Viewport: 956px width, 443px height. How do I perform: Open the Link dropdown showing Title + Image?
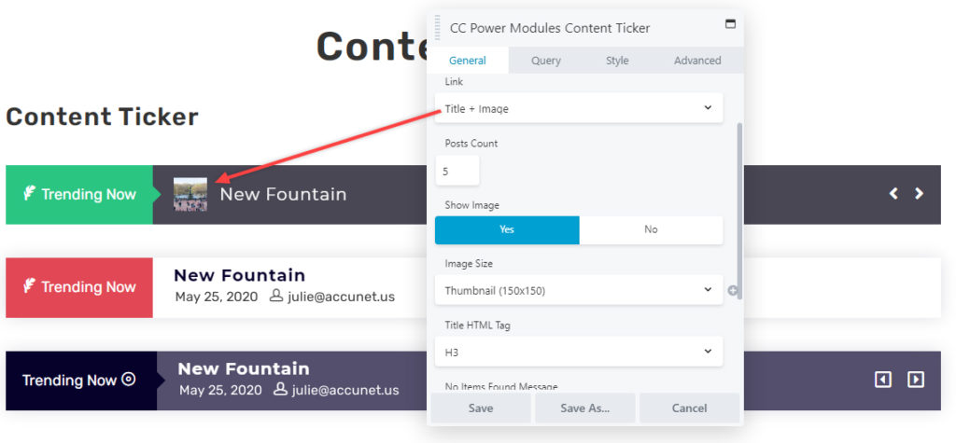point(579,108)
